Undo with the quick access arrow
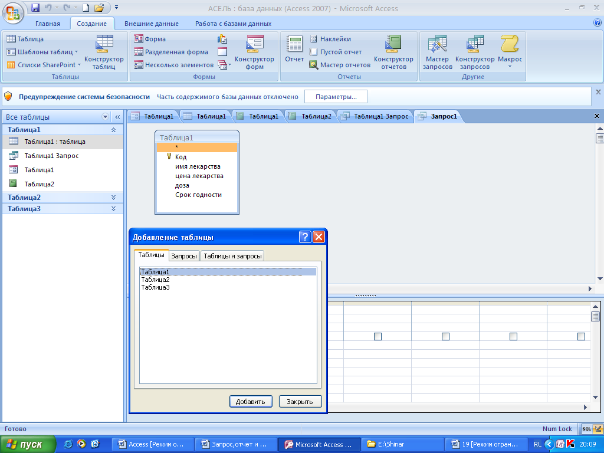This screenshot has width=604, height=453. (x=48, y=8)
